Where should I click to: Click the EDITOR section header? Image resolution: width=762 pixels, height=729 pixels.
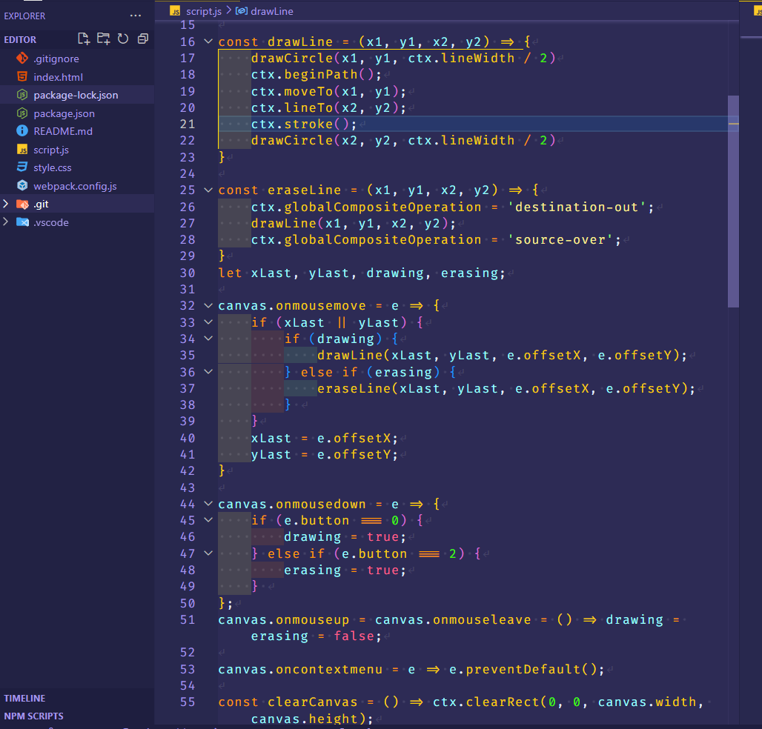[x=20, y=39]
